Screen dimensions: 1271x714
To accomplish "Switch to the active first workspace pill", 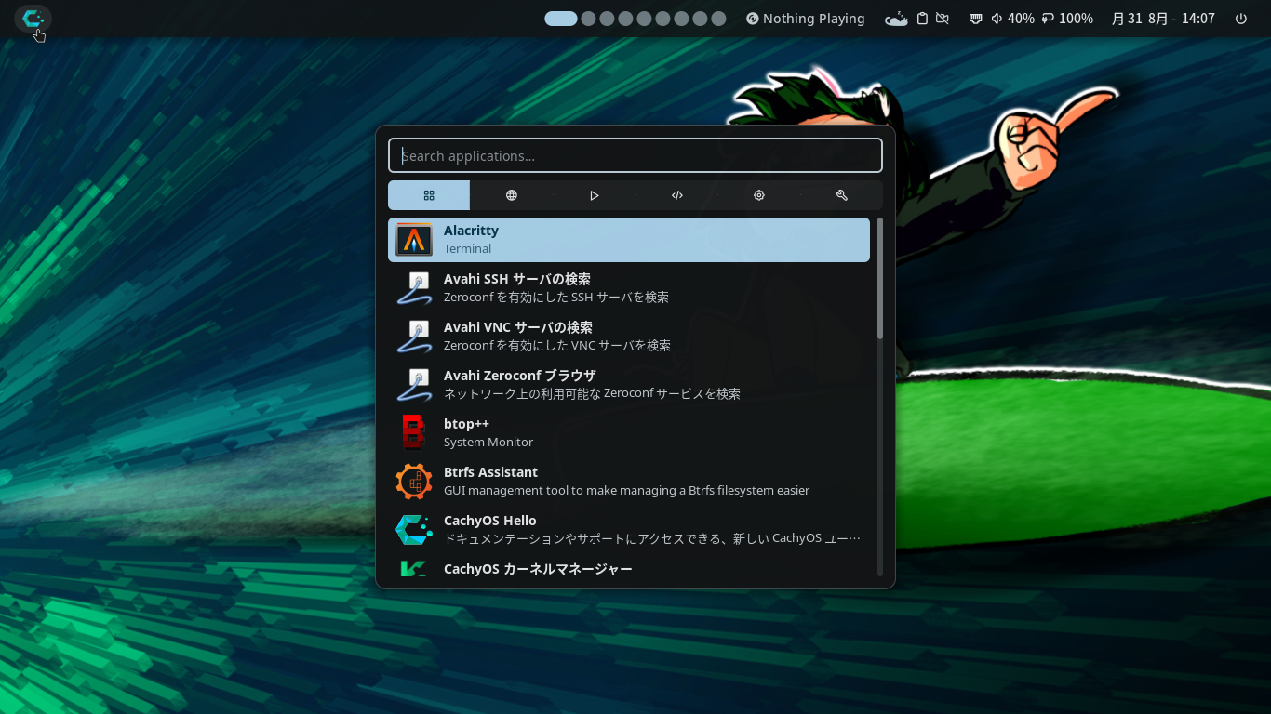I will click(x=561, y=19).
